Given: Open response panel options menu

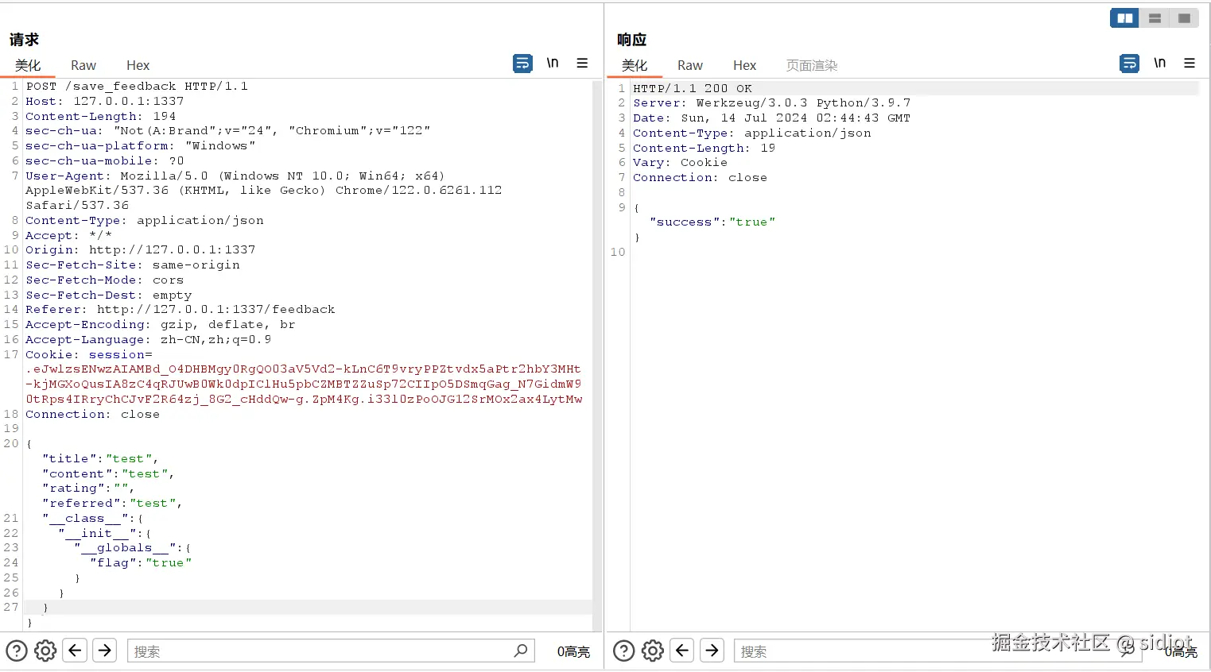Looking at the screenshot, I should click(1190, 63).
